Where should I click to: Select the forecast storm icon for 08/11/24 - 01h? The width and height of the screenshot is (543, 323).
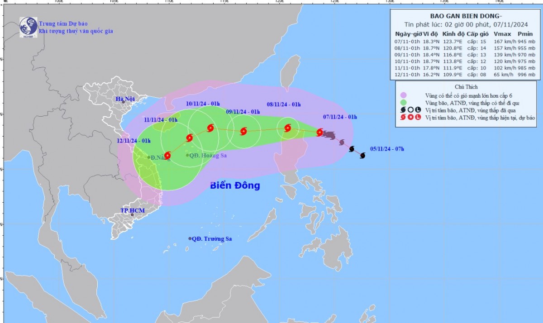288,128
